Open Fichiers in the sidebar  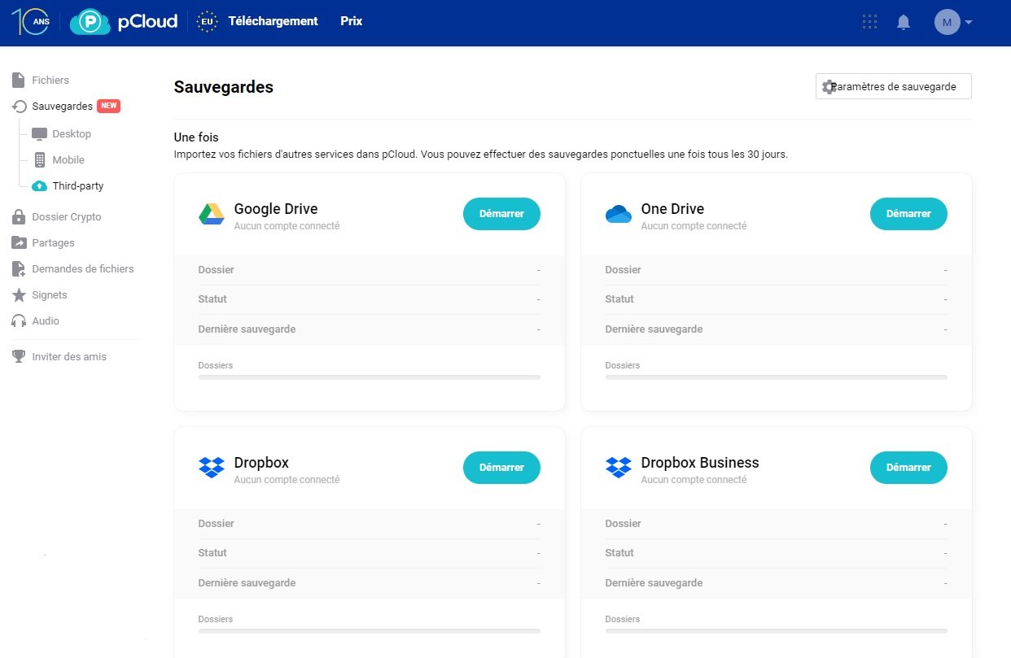click(x=50, y=80)
